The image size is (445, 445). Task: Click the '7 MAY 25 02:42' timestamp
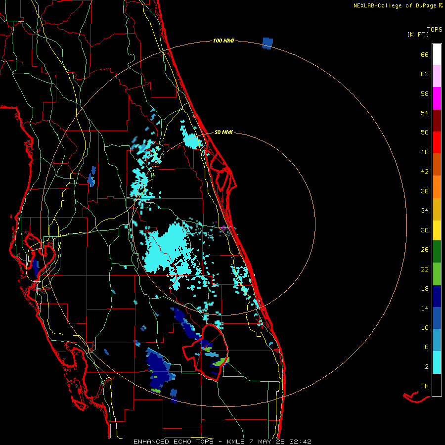[280, 442]
